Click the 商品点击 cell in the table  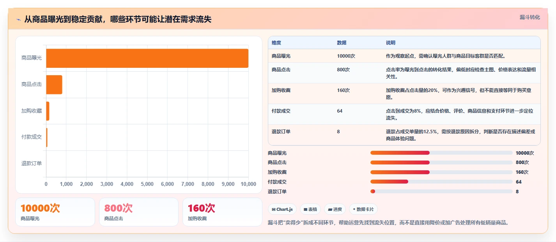pos(281,70)
